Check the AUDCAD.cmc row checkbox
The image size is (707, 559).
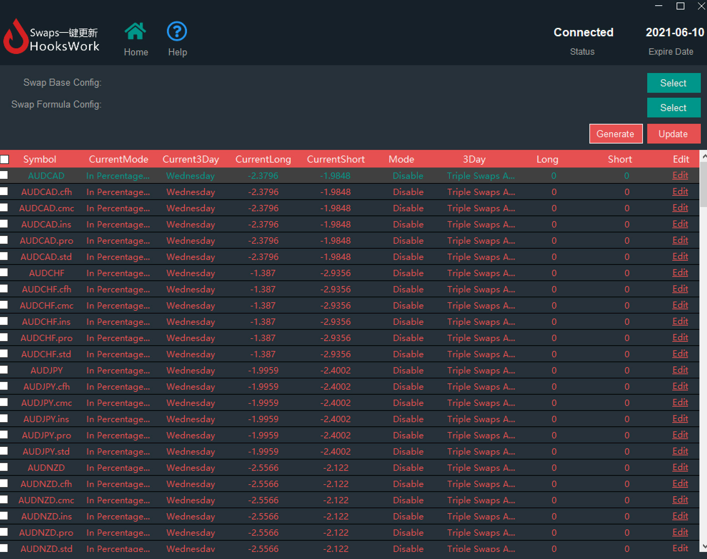pyautogui.click(x=4, y=208)
